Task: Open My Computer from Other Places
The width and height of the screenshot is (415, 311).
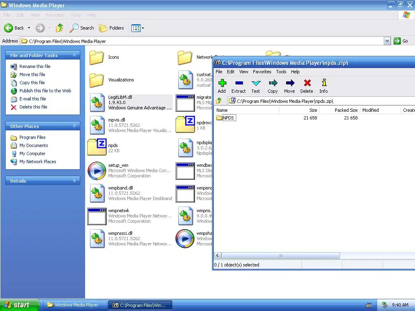Action: click(x=32, y=153)
